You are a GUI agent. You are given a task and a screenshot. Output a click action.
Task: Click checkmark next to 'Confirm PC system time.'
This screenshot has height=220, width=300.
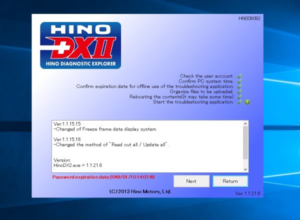[239, 81]
